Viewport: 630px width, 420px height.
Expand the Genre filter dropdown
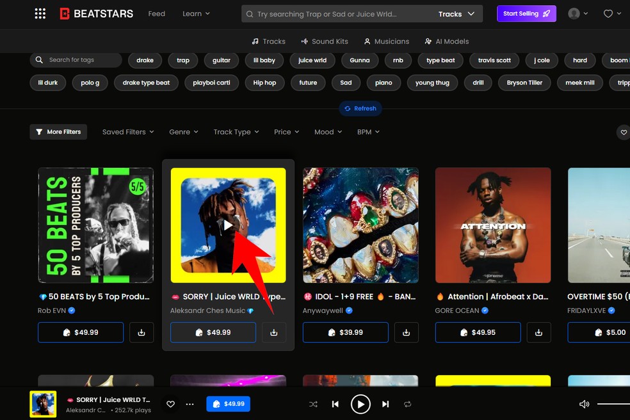tap(184, 132)
